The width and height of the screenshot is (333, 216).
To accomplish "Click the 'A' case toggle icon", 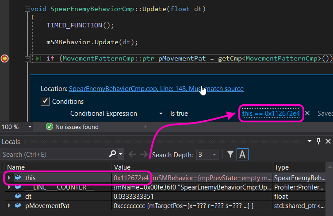I will tap(242, 154).
